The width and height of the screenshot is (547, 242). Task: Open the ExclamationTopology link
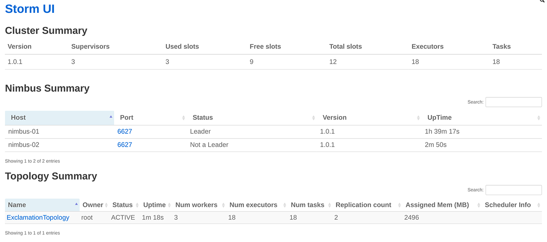point(38,218)
